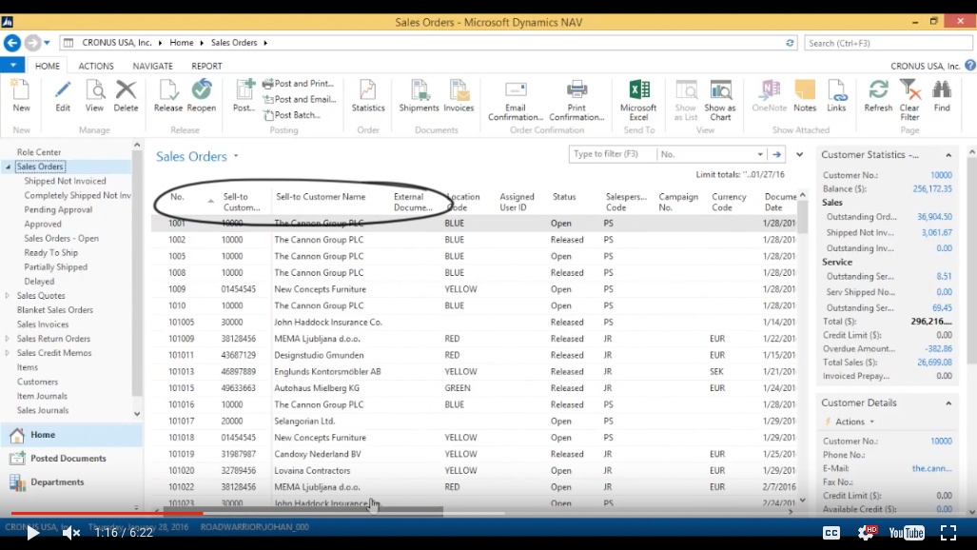Image resolution: width=977 pixels, height=550 pixels.
Task: Open Shipments documents
Action: pos(419,96)
